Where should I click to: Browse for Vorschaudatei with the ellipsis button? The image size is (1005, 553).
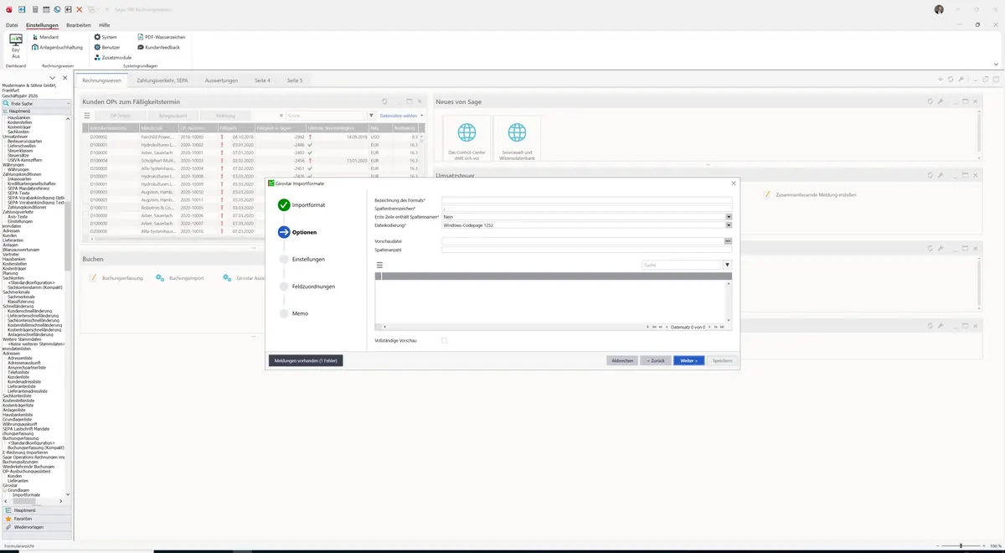(x=729, y=240)
